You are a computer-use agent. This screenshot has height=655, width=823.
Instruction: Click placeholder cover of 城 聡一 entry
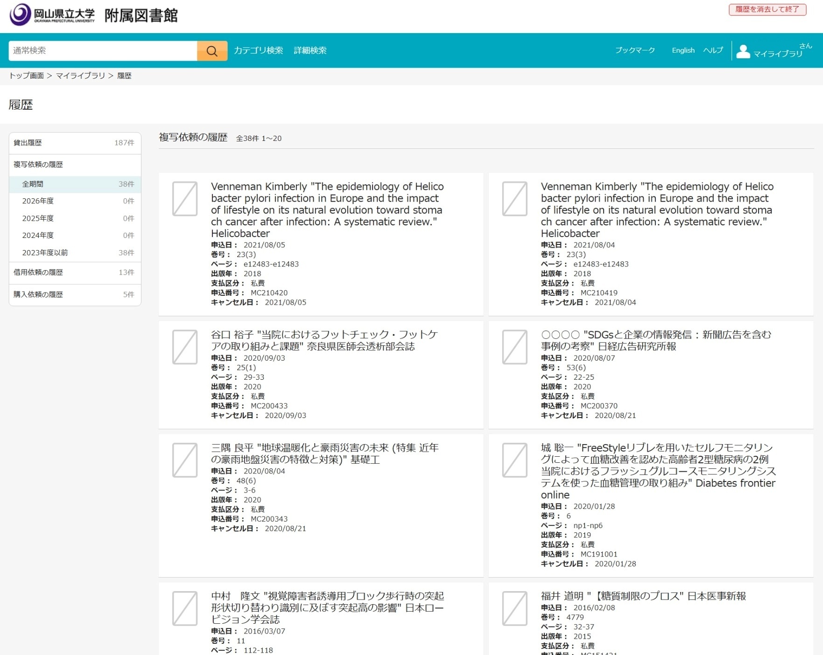514,460
